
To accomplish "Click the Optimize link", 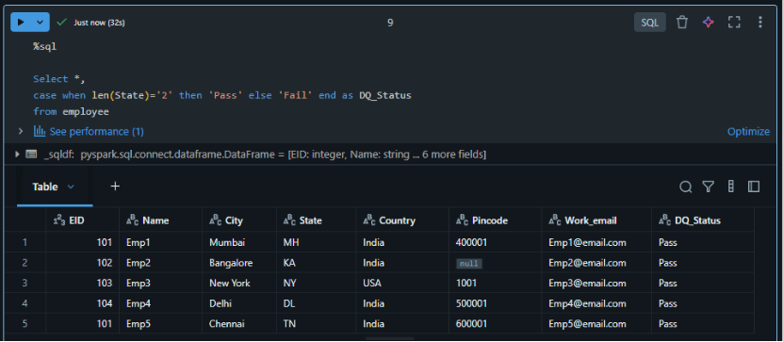I will [748, 131].
